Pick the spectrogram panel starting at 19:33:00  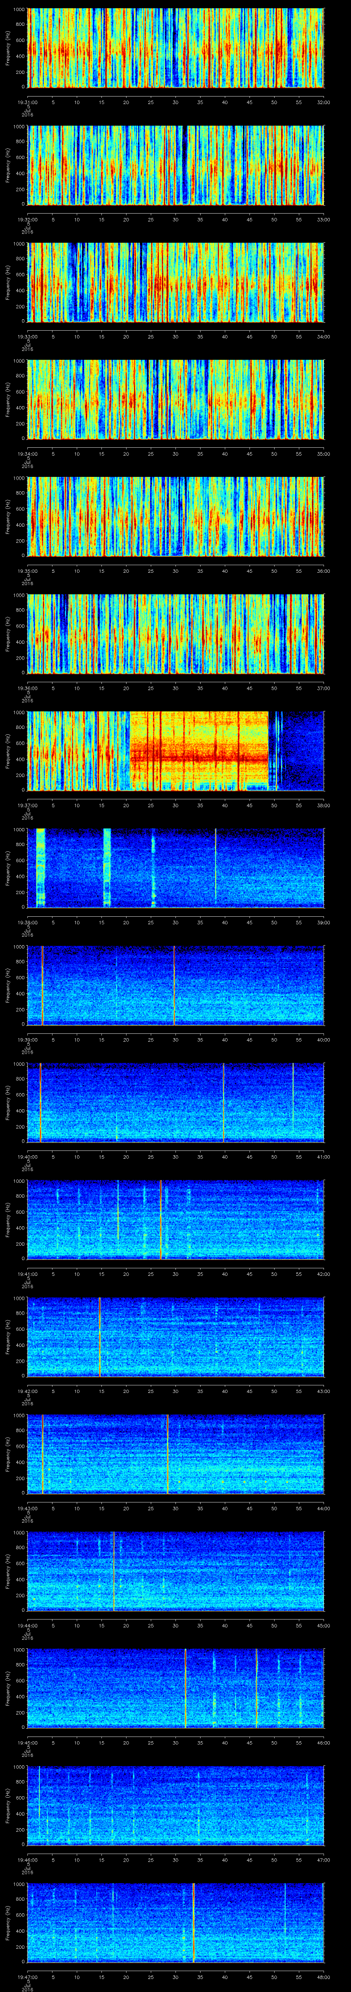(x=176, y=282)
